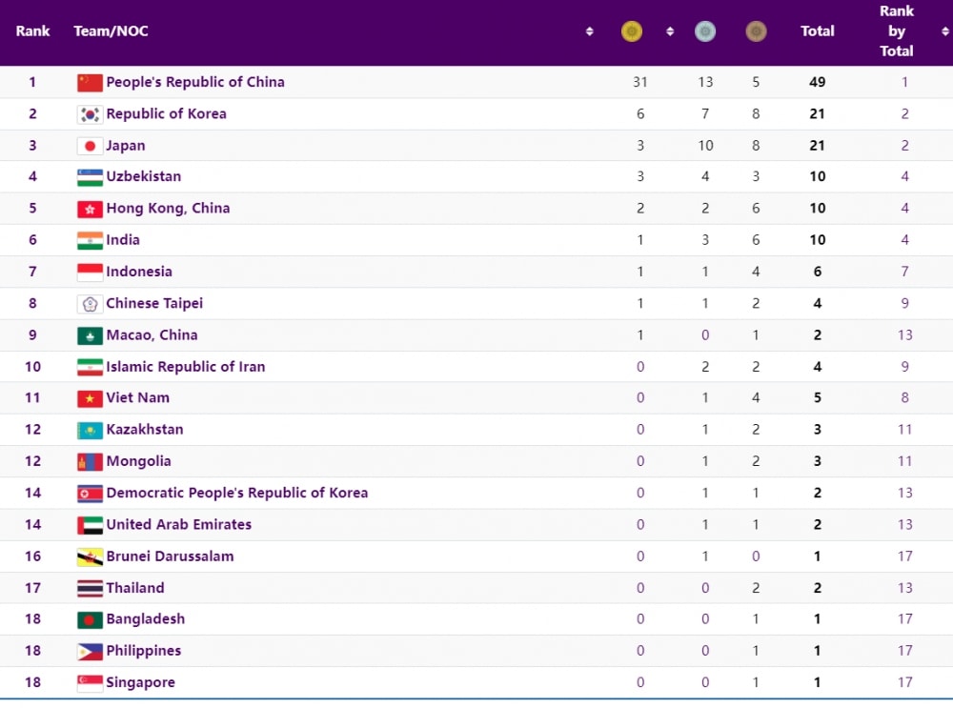Click the Brunei Darussalam flag
Image resolution: width=953 pixels, height=708 pixels.
tap(90, 556)
